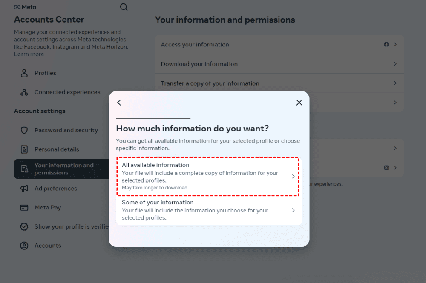Click the Personal details ID icon
This screenshot has height=283, width=426.
click(24, 149)
